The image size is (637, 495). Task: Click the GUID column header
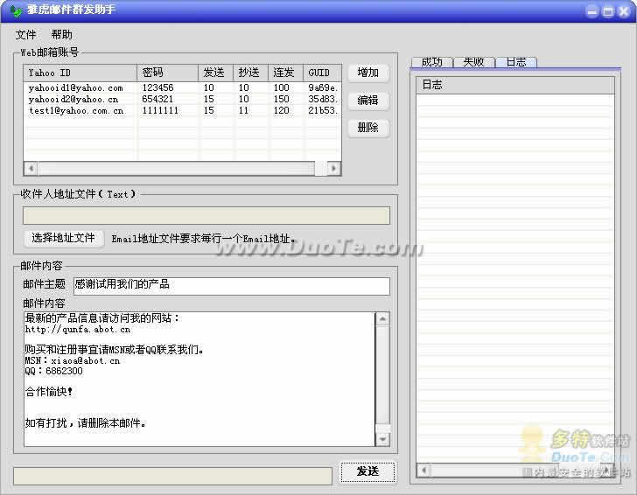click(x=322, y=73)
